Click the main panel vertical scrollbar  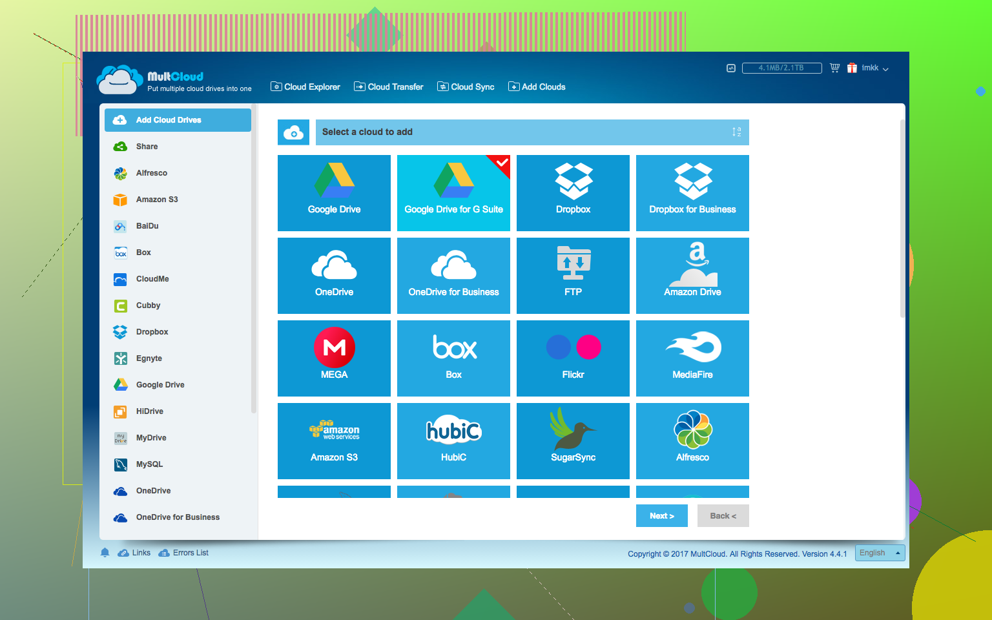(902, 218)
